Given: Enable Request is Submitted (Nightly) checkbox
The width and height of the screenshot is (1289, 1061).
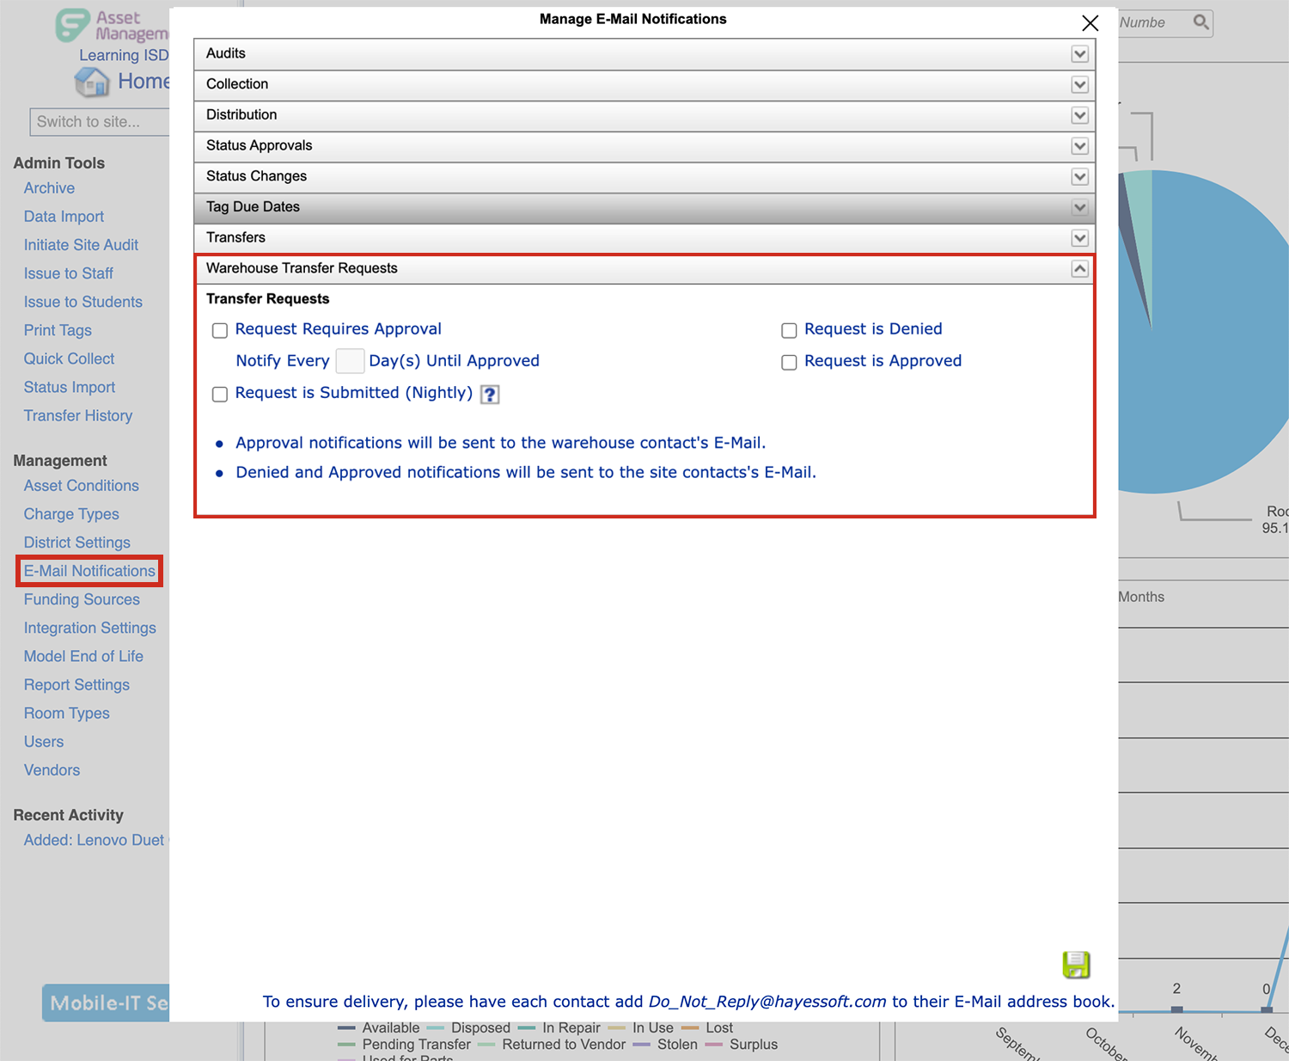Looking at the screenshot, I should click(220, 394).
